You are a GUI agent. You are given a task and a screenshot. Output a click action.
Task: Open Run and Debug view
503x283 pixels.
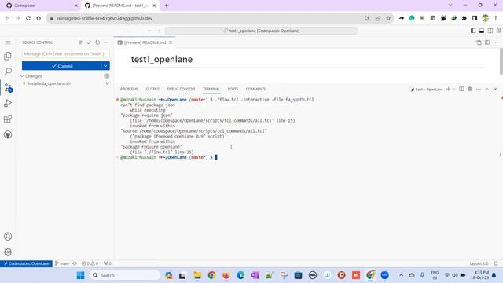tap(8, 103)
